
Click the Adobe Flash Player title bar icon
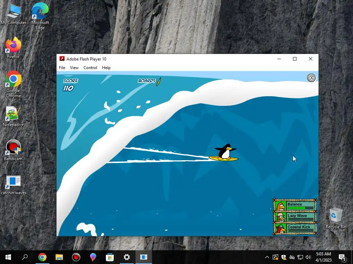[62, 59]
